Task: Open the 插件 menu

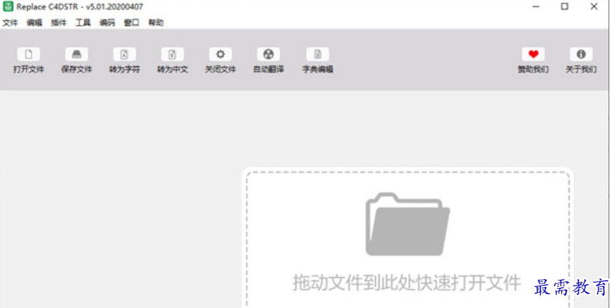Action: 59,22
